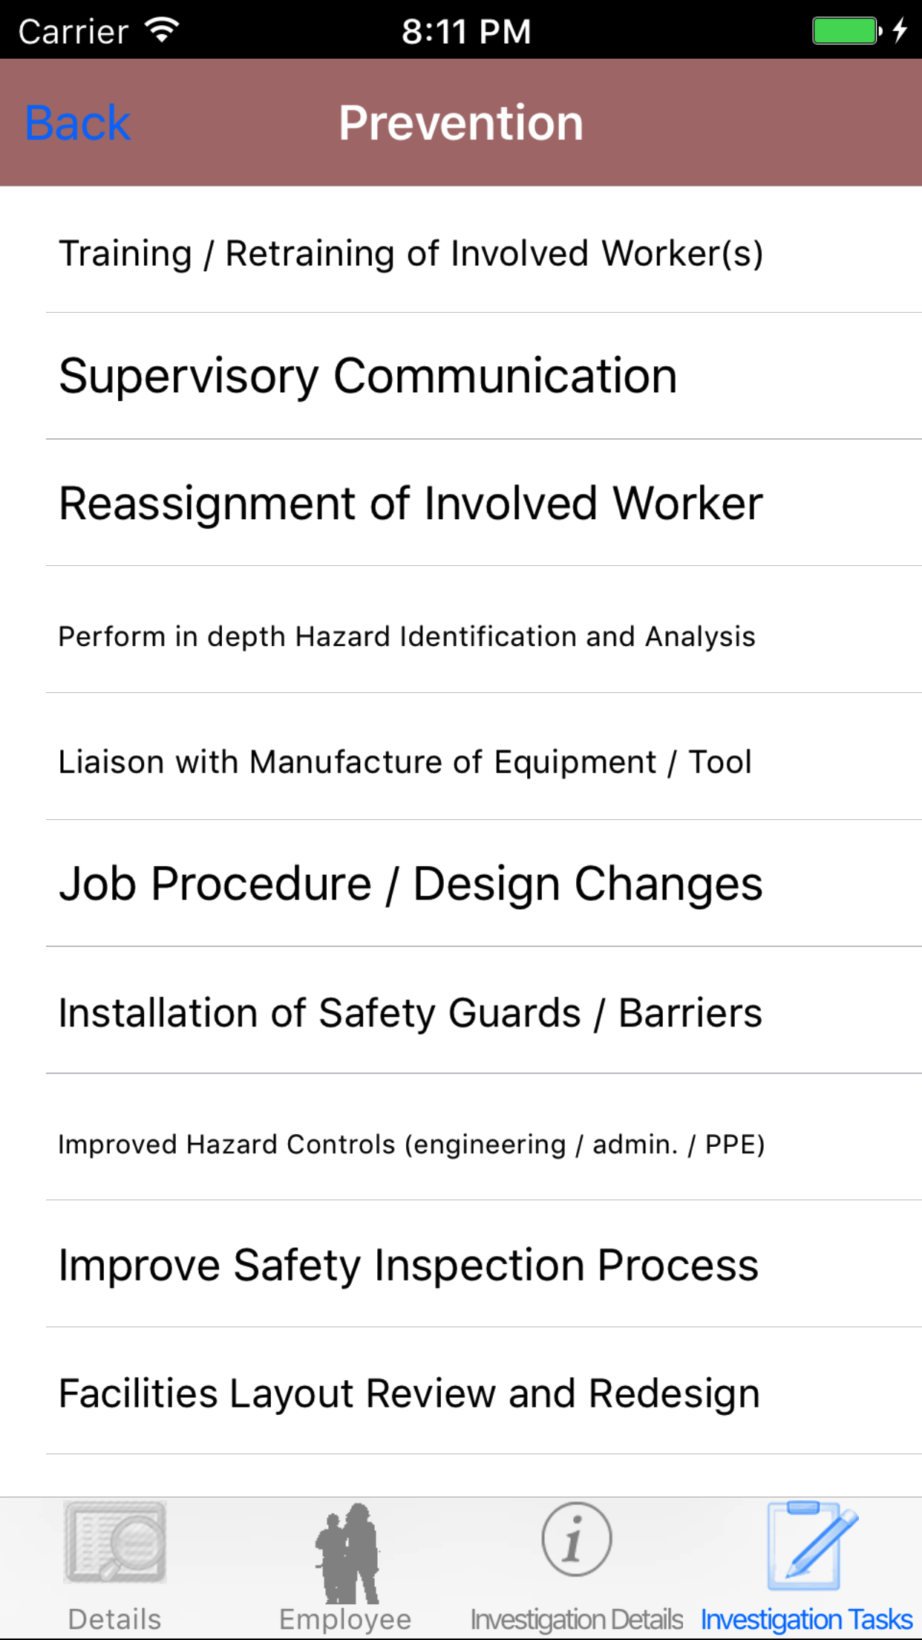
Task: Pick Improved Hazard Controls row
Action: (411, 1144)
